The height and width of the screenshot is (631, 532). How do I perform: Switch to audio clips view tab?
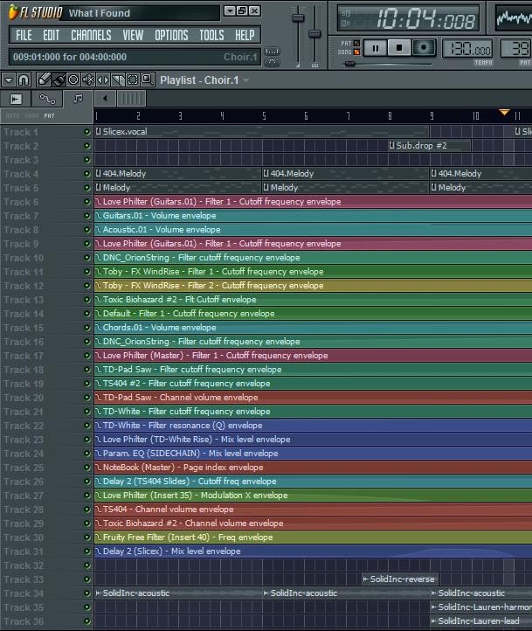[x=16, y=99]
